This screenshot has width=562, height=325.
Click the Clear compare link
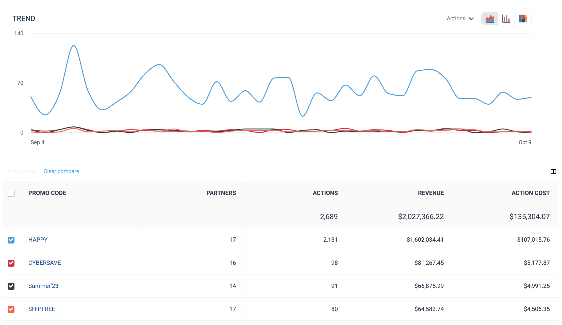click(x=61, y=171)
